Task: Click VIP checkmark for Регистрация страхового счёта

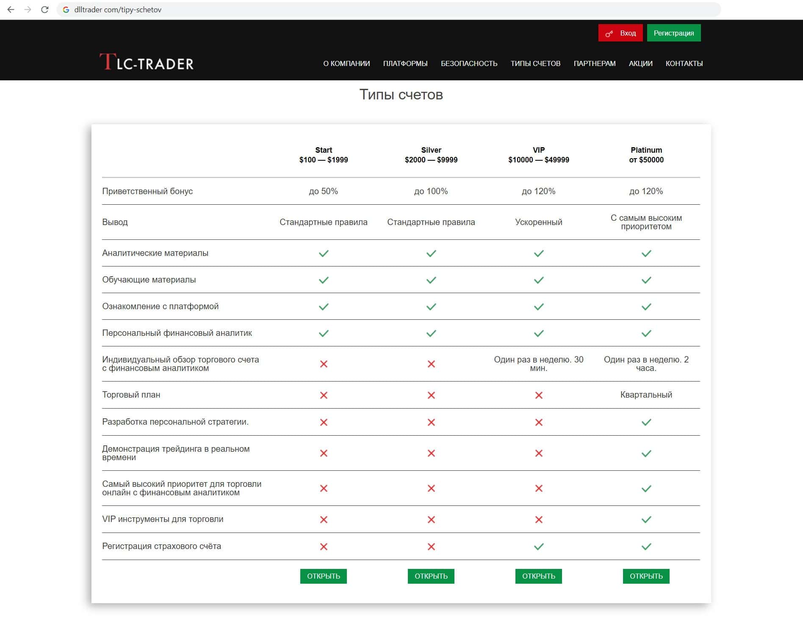Action: point(539,546)
